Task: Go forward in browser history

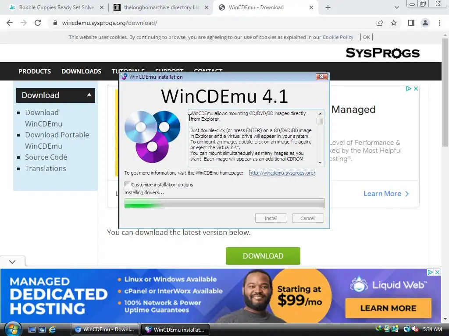Action: 24,23
